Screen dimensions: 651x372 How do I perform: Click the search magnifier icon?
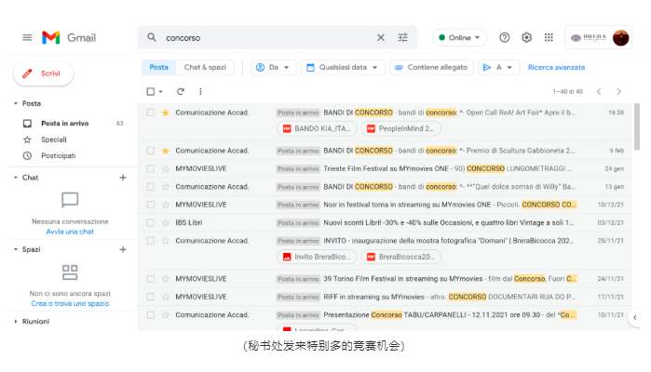[x=152, y=38]
